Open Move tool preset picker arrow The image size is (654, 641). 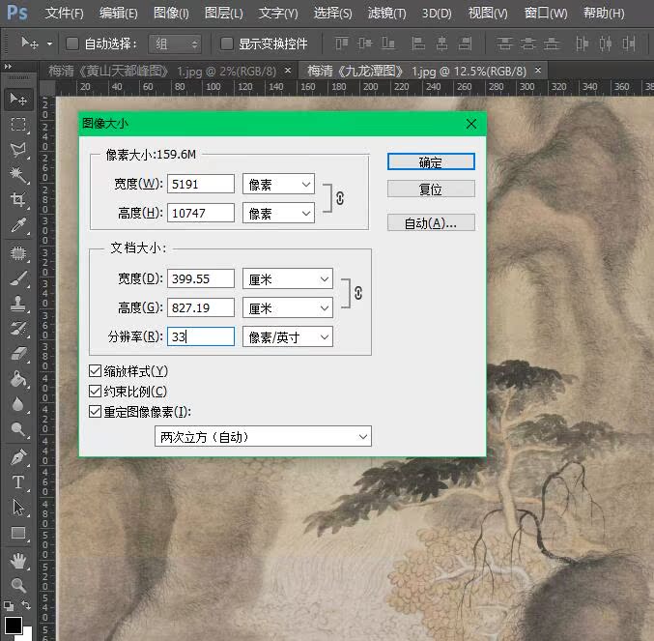point(49,44)
